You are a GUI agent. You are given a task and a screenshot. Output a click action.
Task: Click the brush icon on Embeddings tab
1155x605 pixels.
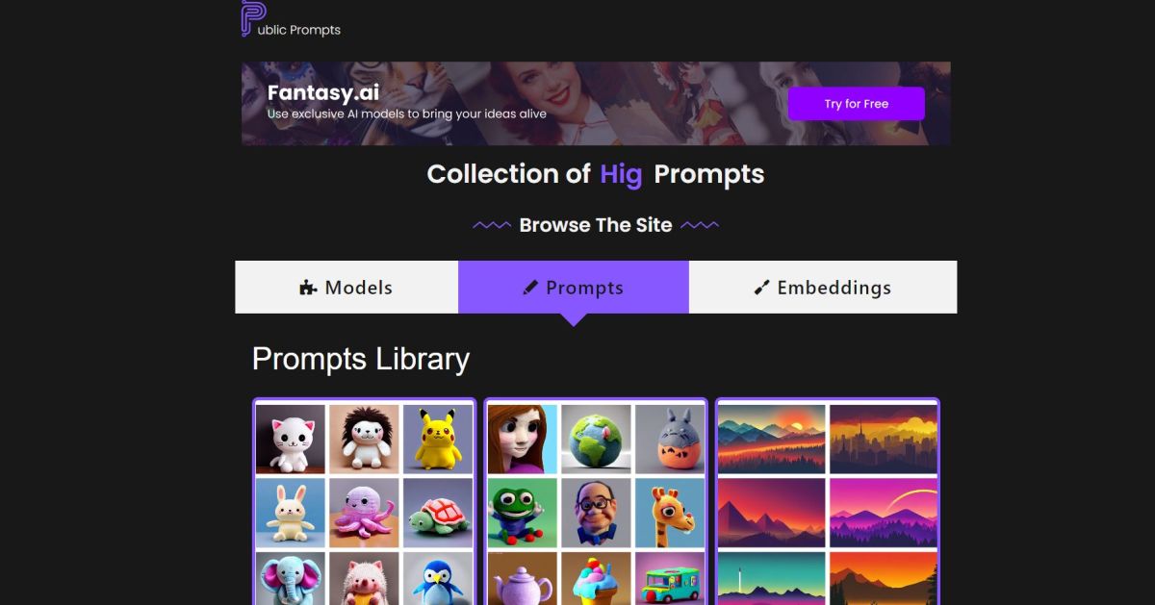point(761,288)
